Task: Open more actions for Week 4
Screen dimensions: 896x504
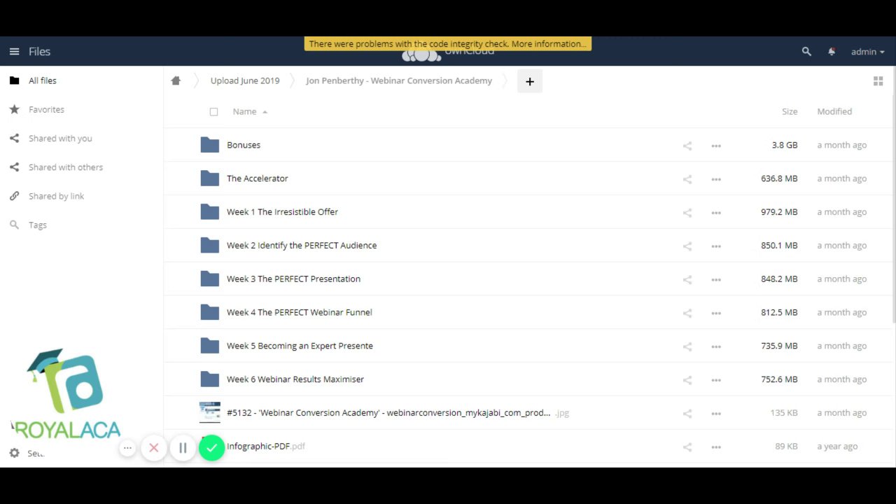Action: pos(716,313)
